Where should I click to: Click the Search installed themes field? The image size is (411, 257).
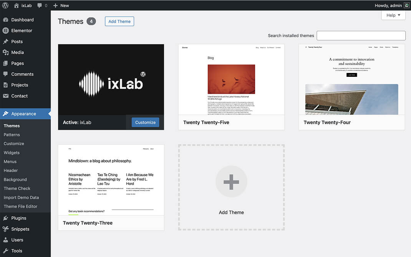(361, 36)
